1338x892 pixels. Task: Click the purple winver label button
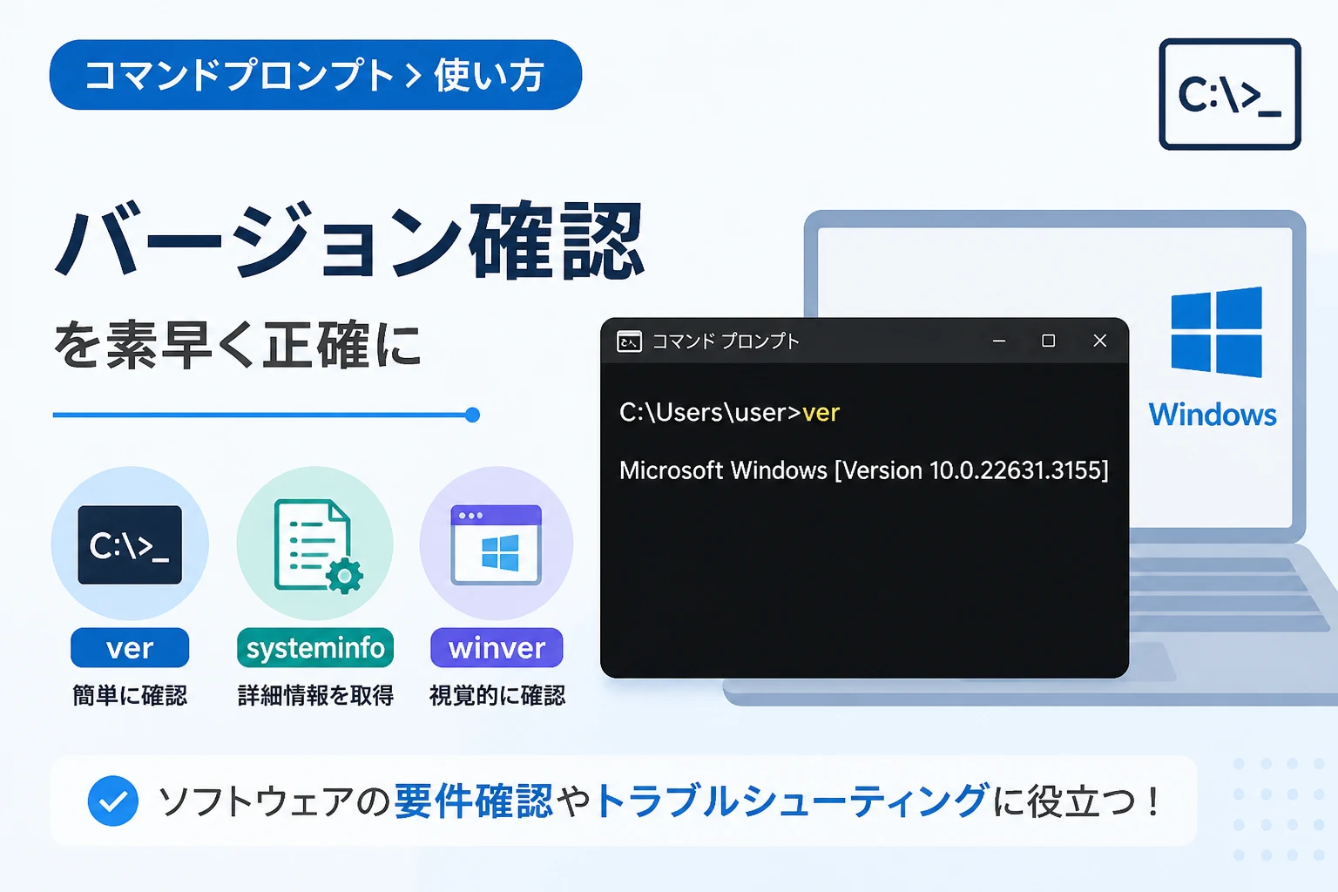tap(497, 648)
